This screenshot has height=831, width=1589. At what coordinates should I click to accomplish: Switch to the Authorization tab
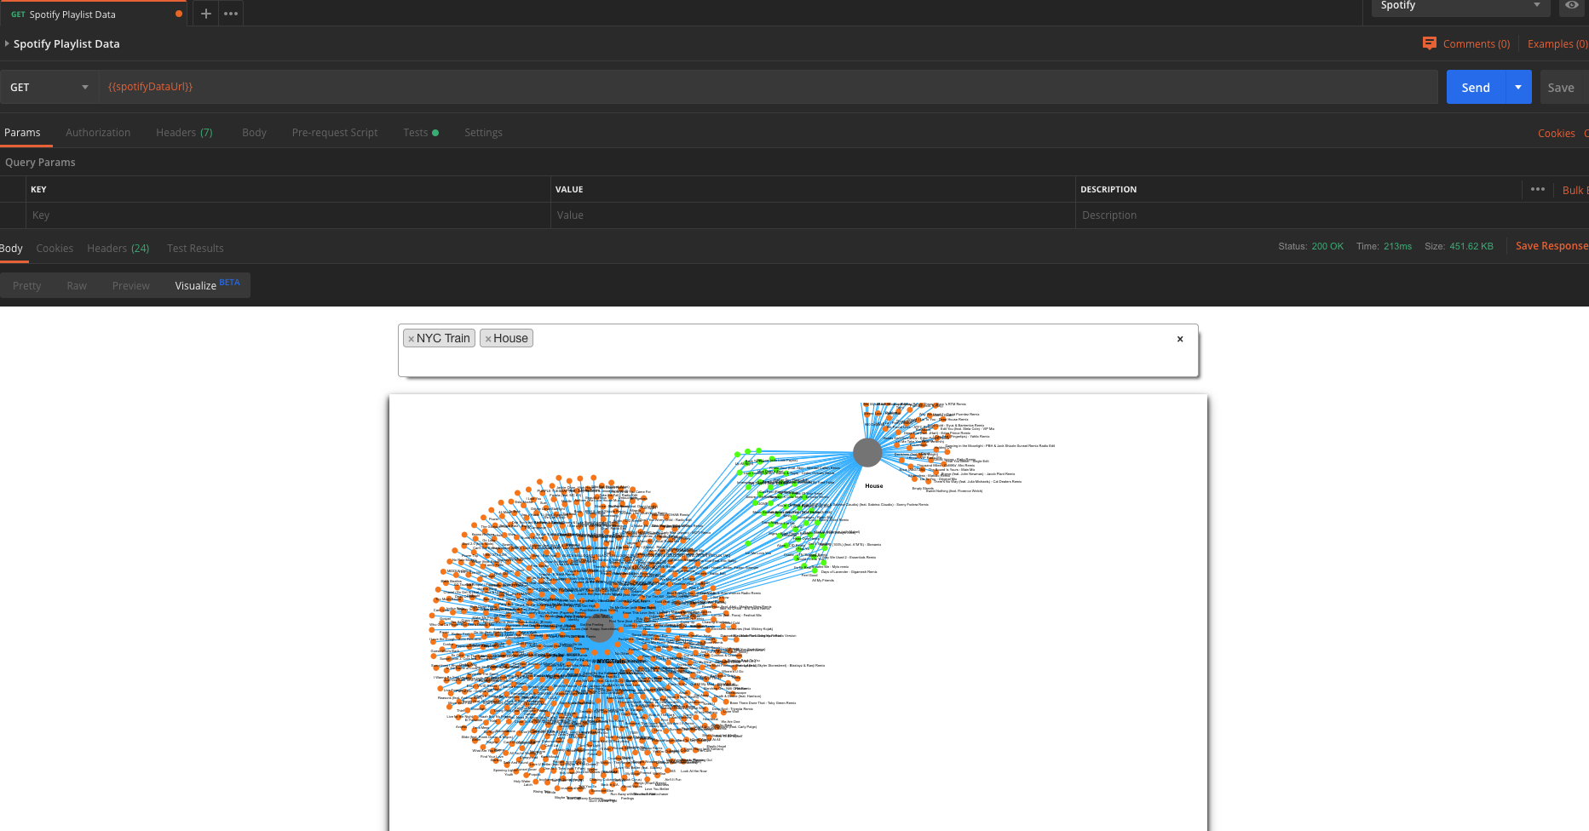pos(98,132)
